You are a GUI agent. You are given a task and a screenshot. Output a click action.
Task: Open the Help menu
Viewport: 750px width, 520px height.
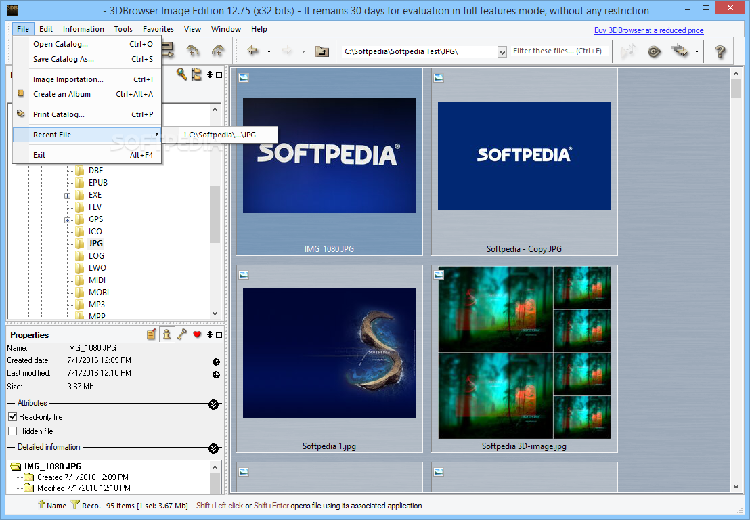tap(259, 29)
